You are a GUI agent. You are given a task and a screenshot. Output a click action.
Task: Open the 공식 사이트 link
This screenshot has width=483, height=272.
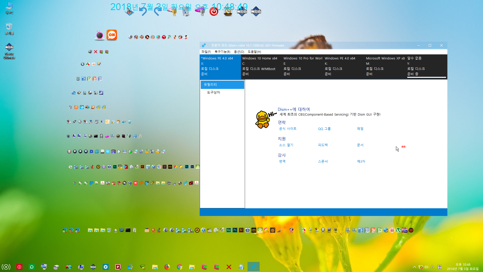tap(288, 129)
